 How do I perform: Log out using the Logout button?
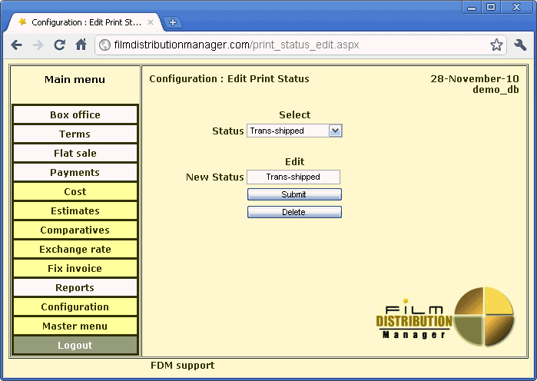(x=75, y=346)
